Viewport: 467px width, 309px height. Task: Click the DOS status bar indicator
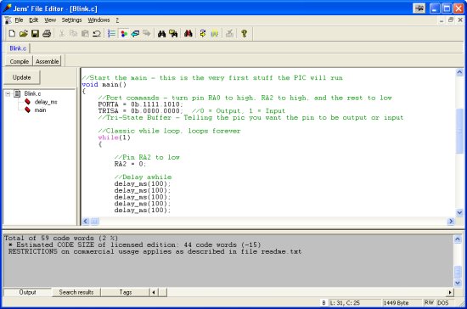click(x=443, y=303)
